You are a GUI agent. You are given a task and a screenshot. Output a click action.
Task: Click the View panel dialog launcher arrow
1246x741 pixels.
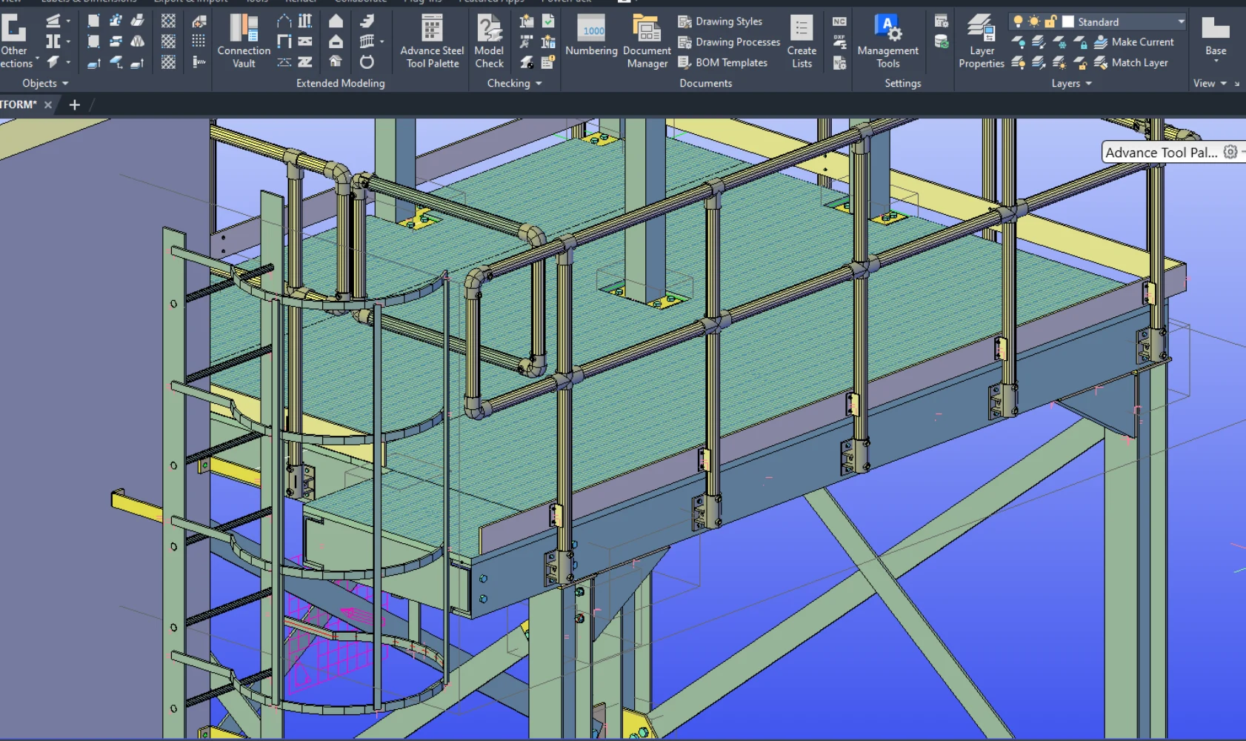coord(1236,84)
